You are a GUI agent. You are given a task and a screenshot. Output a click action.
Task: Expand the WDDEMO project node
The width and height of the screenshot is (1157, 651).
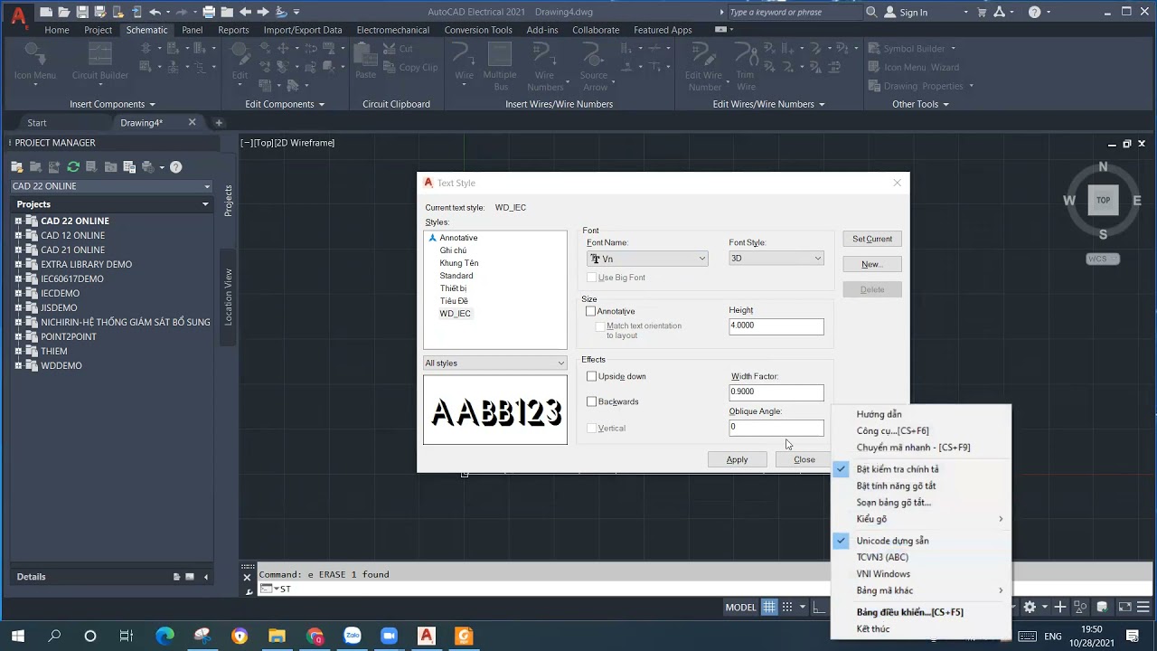click(x=17, y=365)
